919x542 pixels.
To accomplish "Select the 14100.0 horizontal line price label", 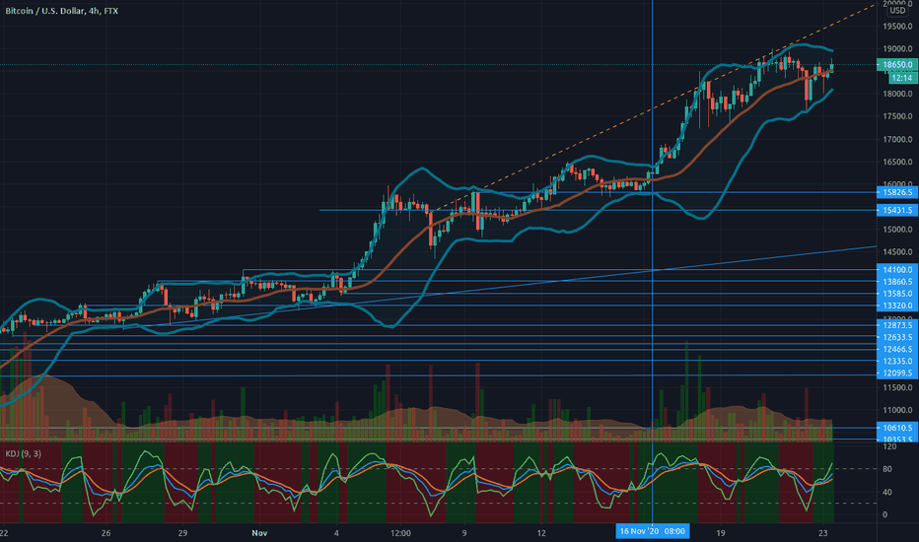I will click(896, 270).
